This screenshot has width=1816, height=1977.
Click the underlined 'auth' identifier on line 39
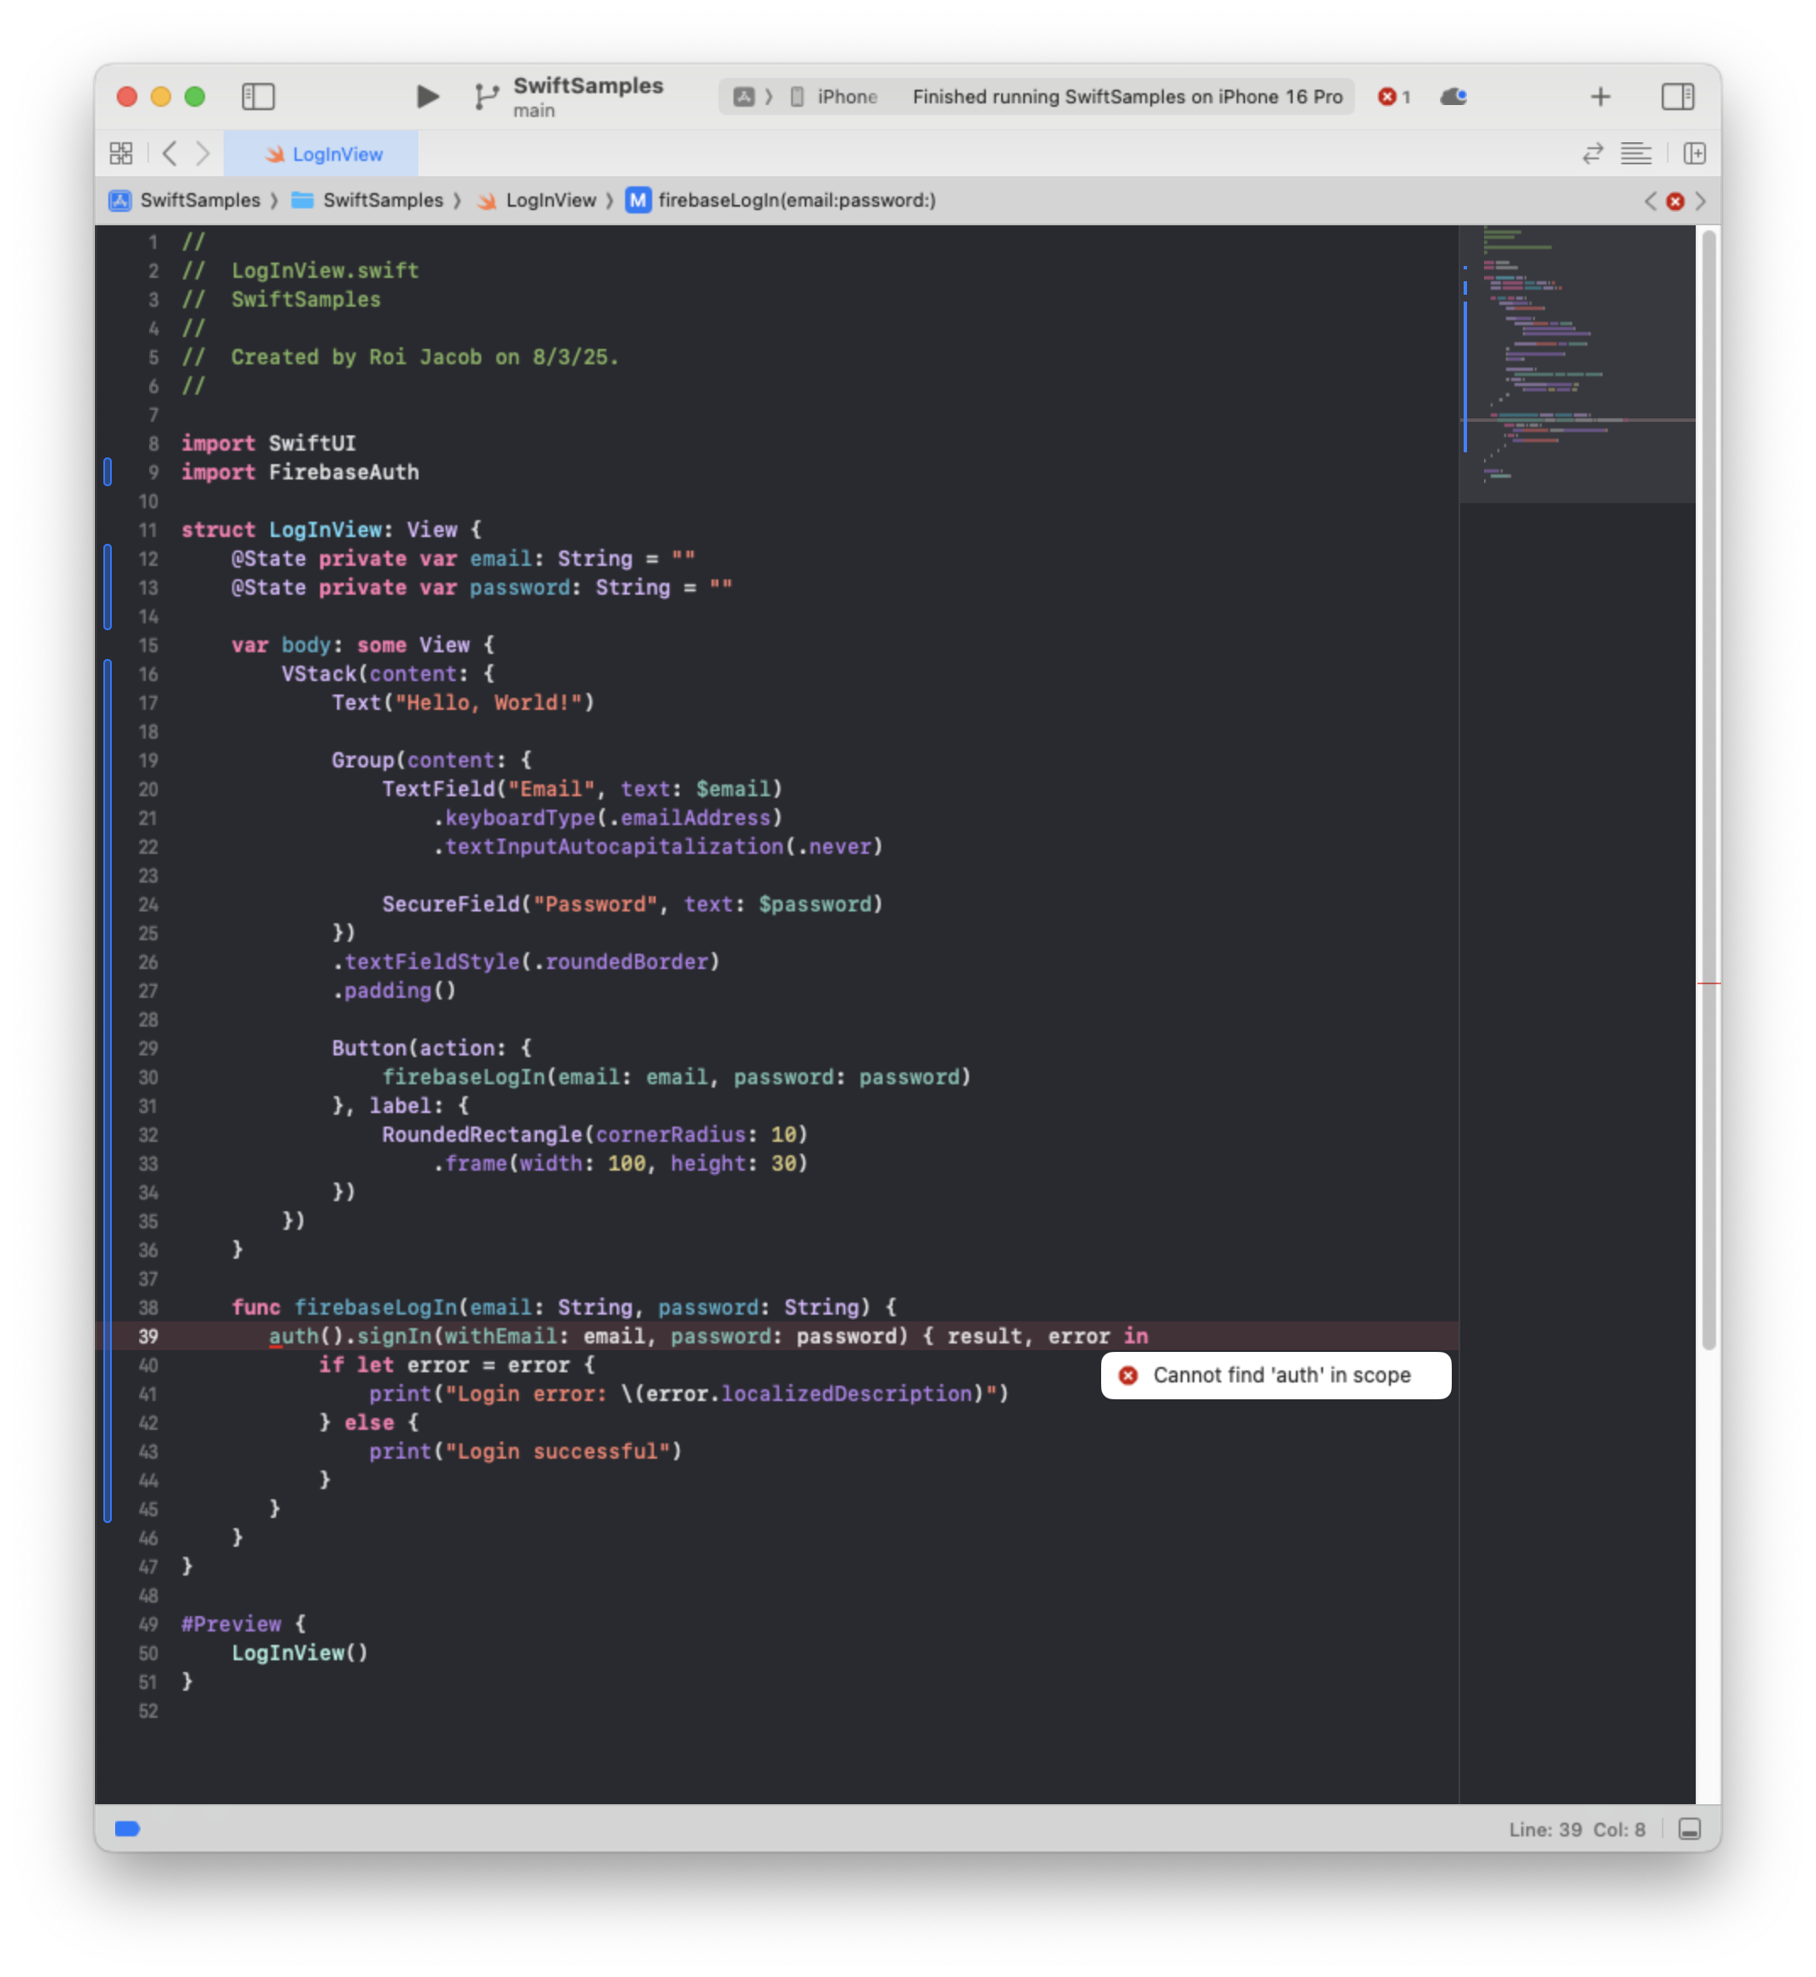click(294, 1337)
